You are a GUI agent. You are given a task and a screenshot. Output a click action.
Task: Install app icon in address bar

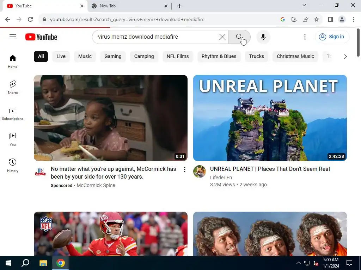point(294,19)
